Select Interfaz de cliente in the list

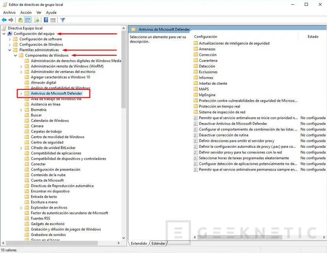pos(213,84)
